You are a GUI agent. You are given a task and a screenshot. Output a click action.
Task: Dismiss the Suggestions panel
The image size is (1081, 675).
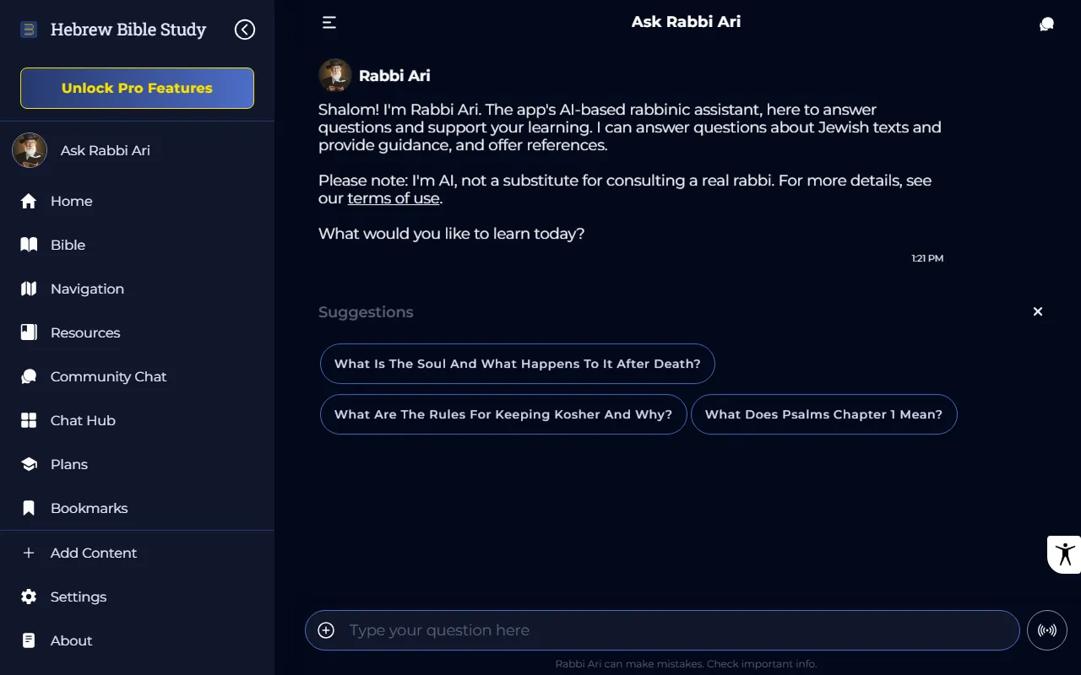click(1037, 311)
